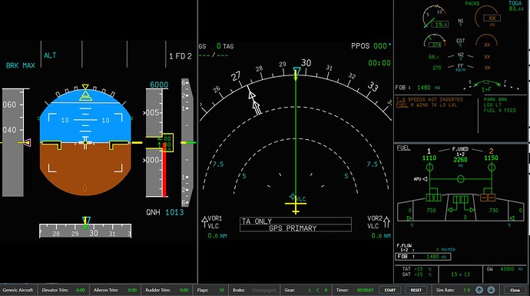Click the red ground ribbon on altitude tape

pyautogui.click(x=164, y=170)
